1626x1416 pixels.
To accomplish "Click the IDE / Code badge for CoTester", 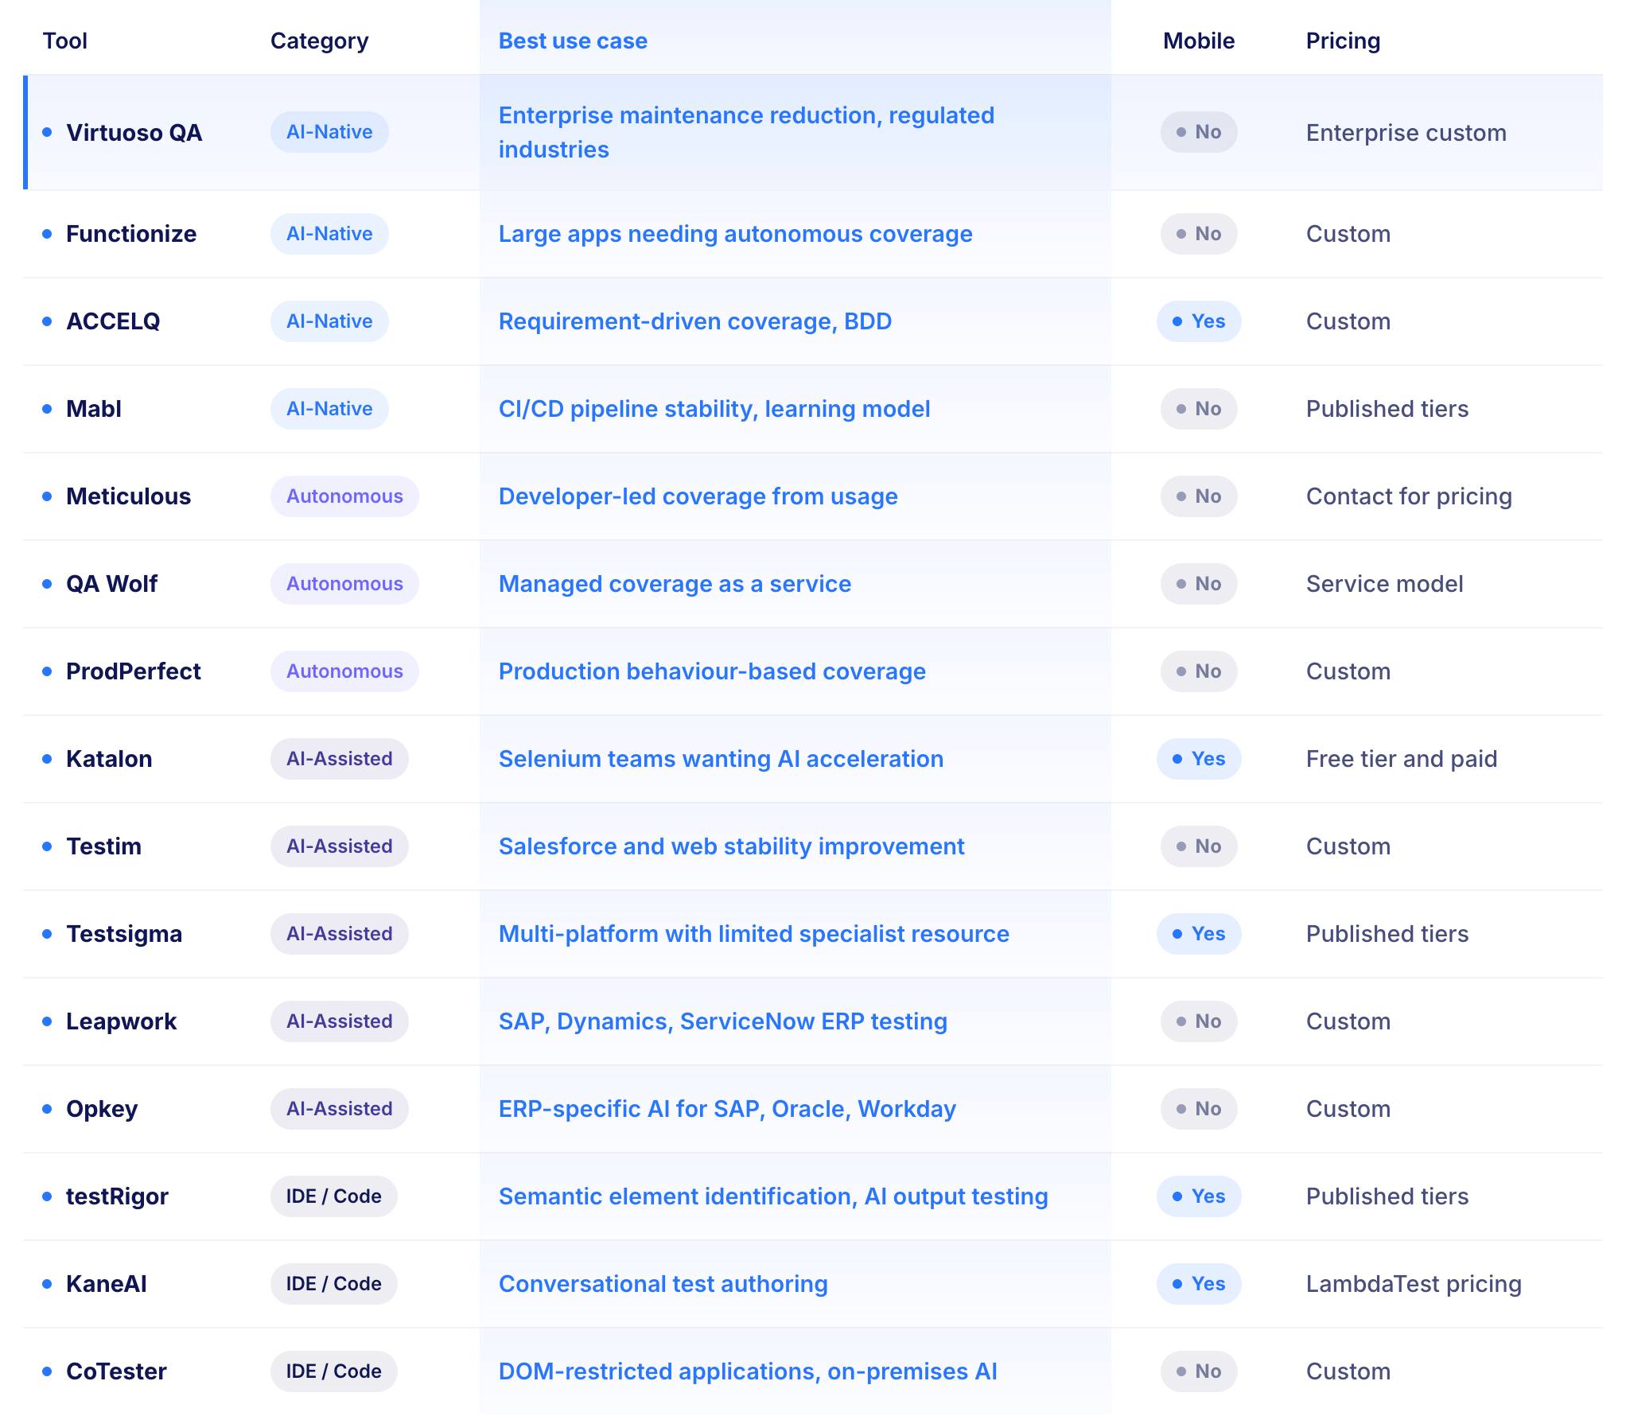I will click(333, 1371).
